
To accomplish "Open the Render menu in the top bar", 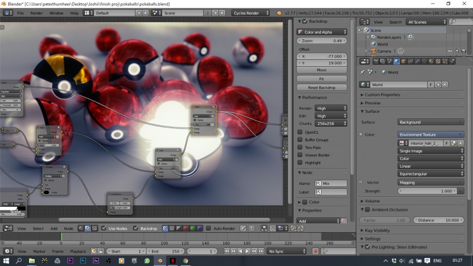I will click(x=36, y=13).
